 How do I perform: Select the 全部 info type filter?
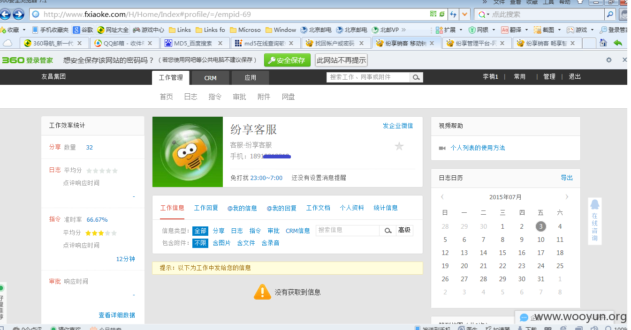(200, 231)
